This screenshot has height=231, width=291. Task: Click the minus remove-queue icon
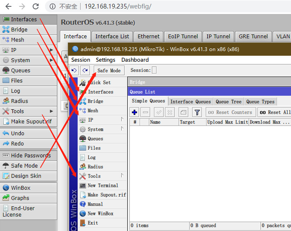[x=145, y=112]
